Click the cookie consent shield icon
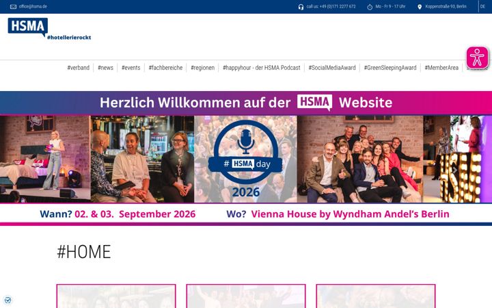The image size is (492, 308). 8,300
